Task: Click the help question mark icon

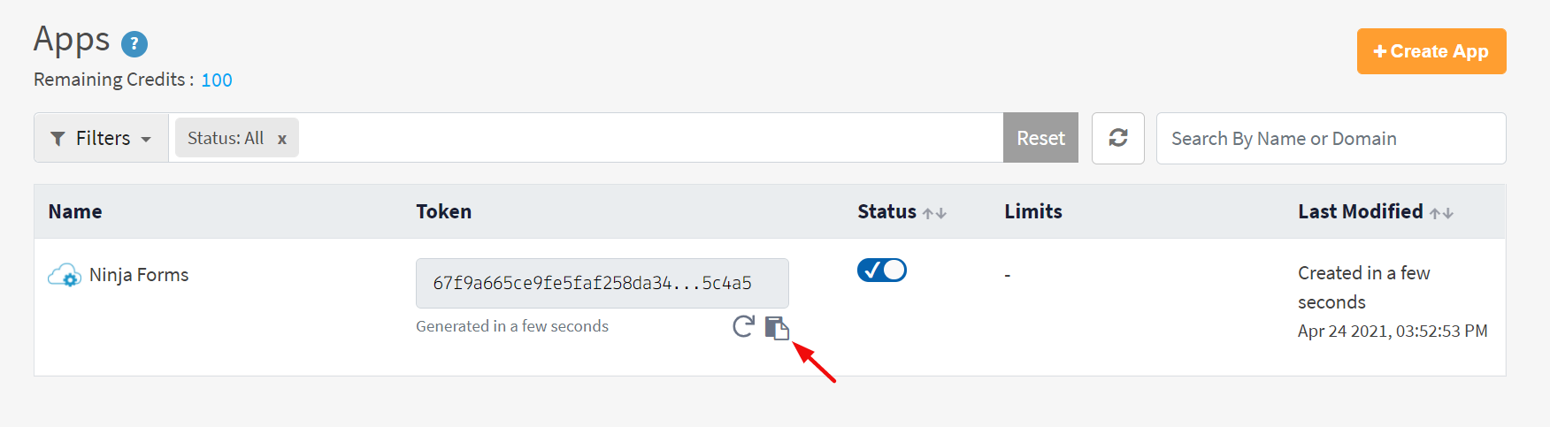Action: coord(134,43)
